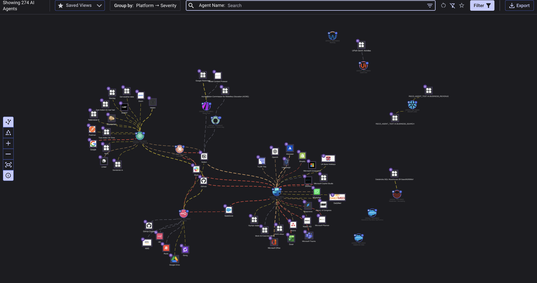Click the TLDR This node
Viewport: 537px width, 283px height.
(x=262, y=161)
